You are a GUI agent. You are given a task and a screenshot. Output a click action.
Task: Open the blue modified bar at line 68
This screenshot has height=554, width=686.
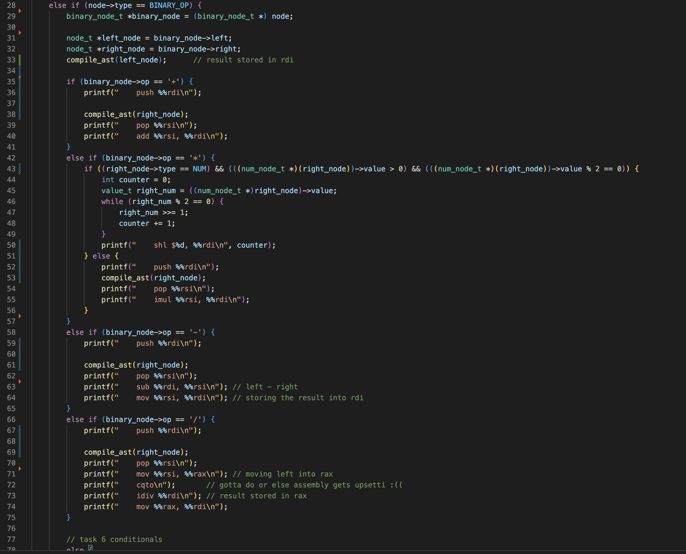click(20, 441)
